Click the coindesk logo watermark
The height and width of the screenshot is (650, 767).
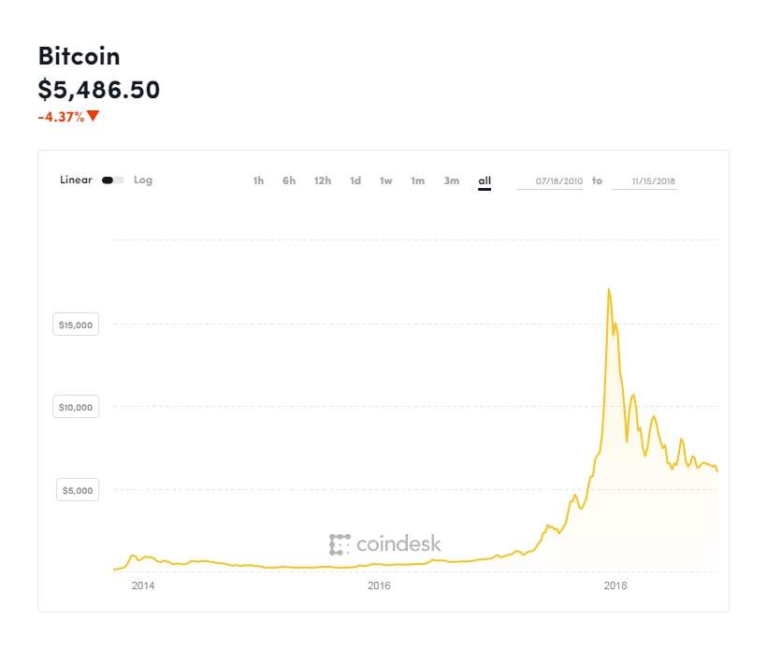385,544
